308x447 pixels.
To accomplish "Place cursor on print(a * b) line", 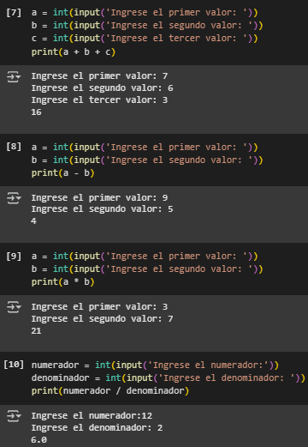I will 62,282.
